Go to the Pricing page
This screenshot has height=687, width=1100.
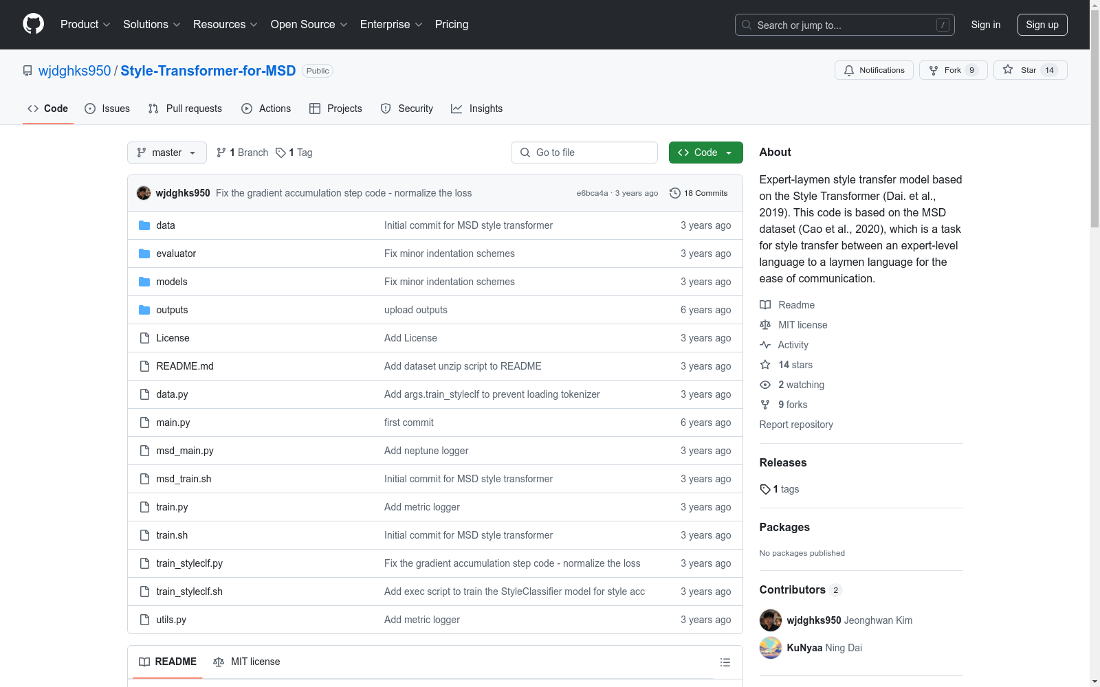452,24
